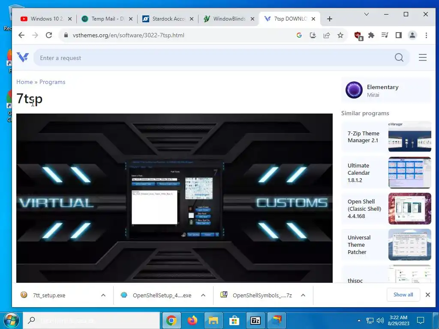Image resolution: width=439 pixels, height=329 pixels.
Task: Open the Home breadcrumb link
Action: (24, 82)
